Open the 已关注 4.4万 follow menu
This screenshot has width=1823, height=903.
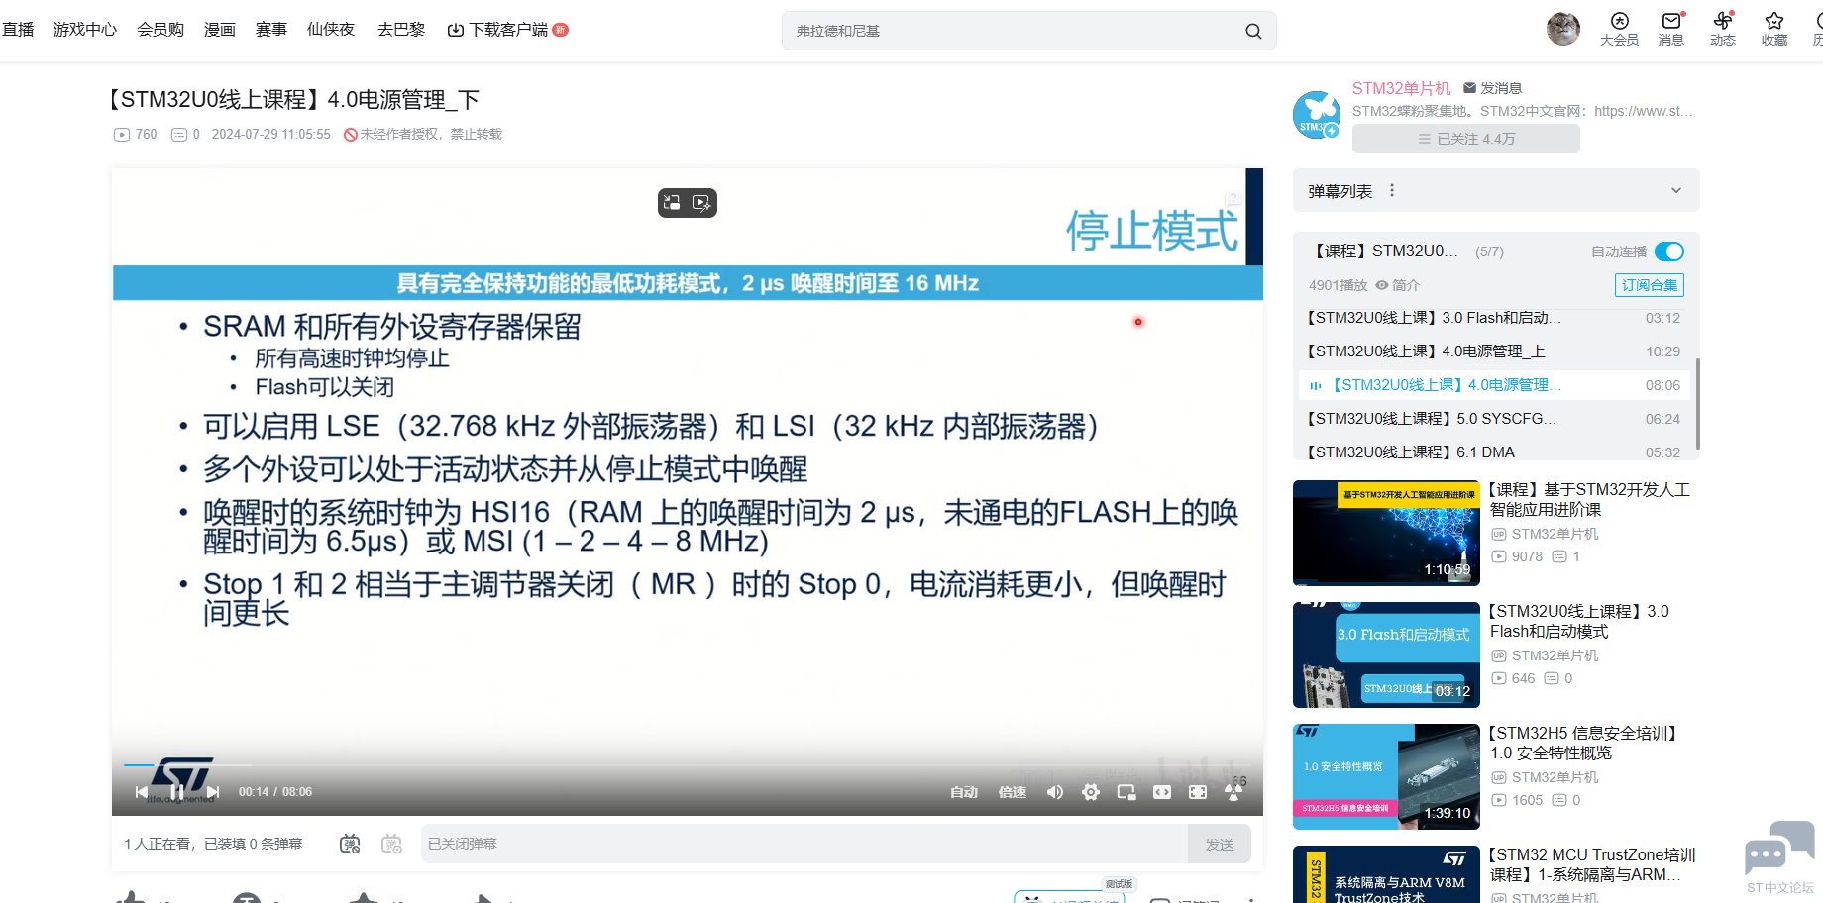click(x=1466, y=139)
